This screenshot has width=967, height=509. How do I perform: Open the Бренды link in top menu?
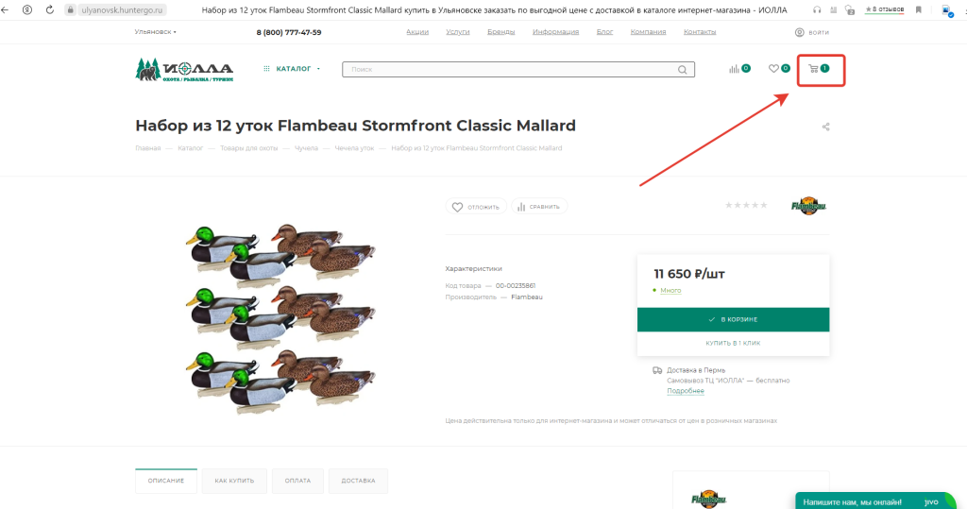(500, 32)
